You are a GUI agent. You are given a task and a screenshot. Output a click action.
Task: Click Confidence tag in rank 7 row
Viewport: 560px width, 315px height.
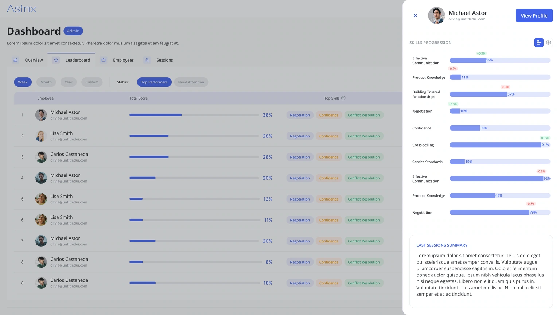329,241
